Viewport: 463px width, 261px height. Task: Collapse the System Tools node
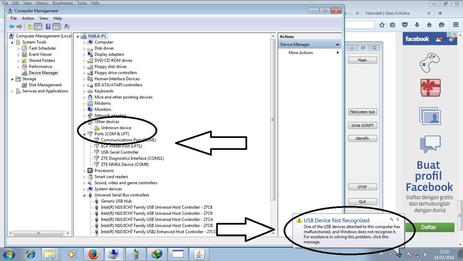[12, 42]
